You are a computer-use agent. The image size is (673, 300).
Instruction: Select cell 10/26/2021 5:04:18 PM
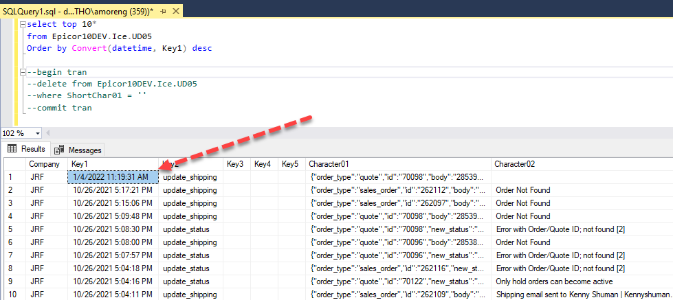pos(113,268)
